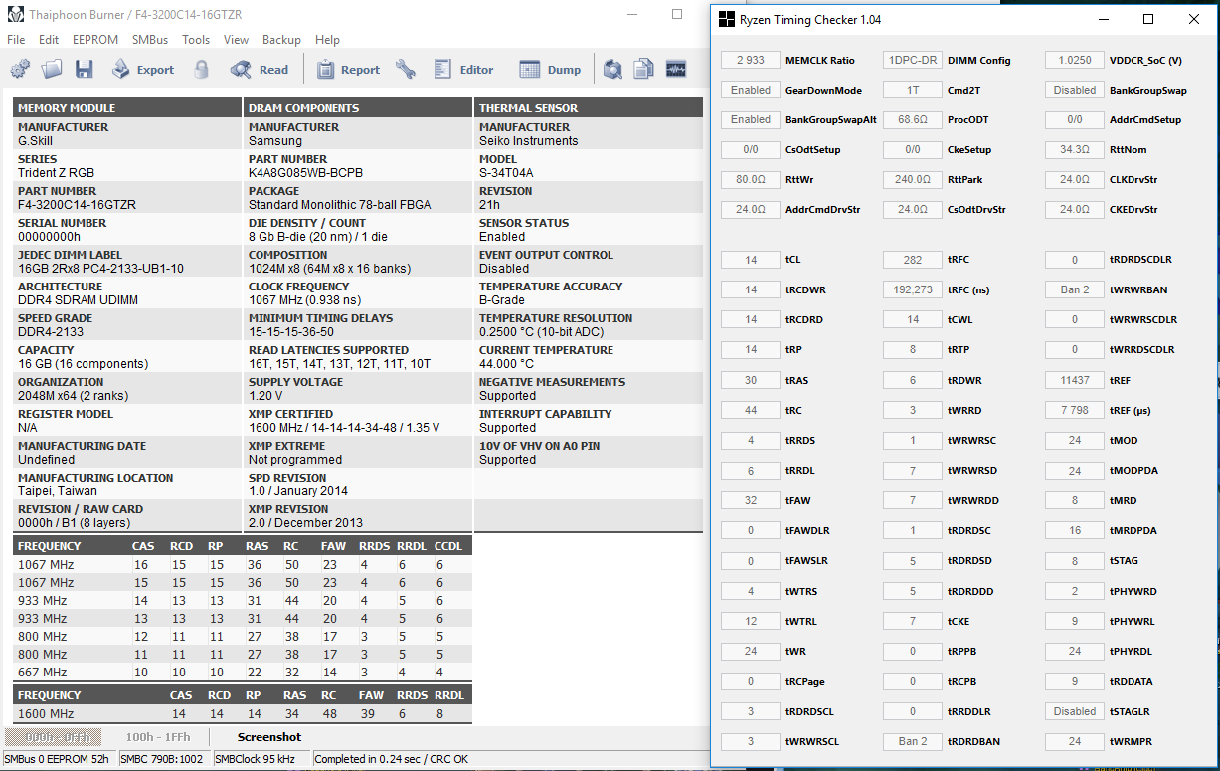The image size is (1220, 771).
Task: Click the THERMAL SENSOR column header
Action: (589, 107)
